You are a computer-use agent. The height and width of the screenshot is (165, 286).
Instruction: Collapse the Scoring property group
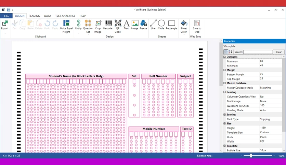coord(224,115)
